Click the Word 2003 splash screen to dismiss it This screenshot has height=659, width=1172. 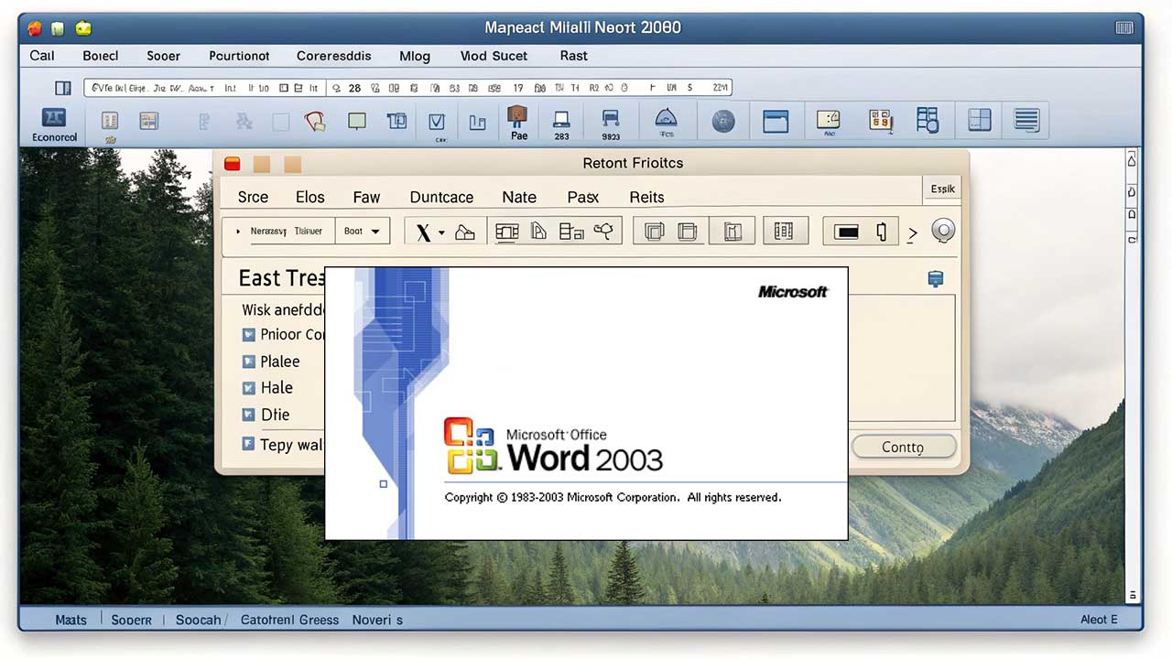tap(586, 404)
